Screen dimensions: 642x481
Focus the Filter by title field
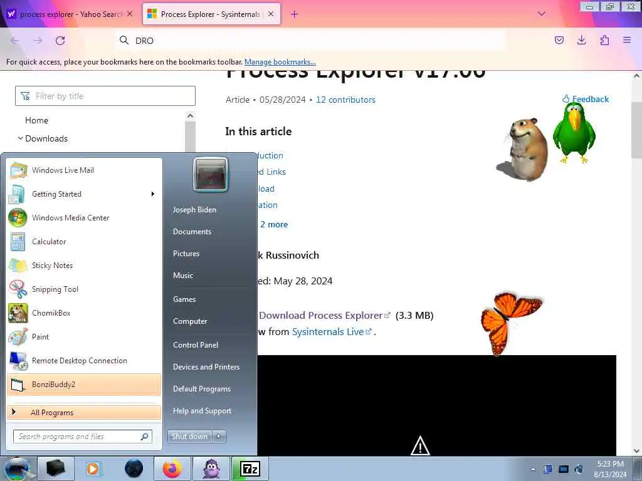(105, 96)
